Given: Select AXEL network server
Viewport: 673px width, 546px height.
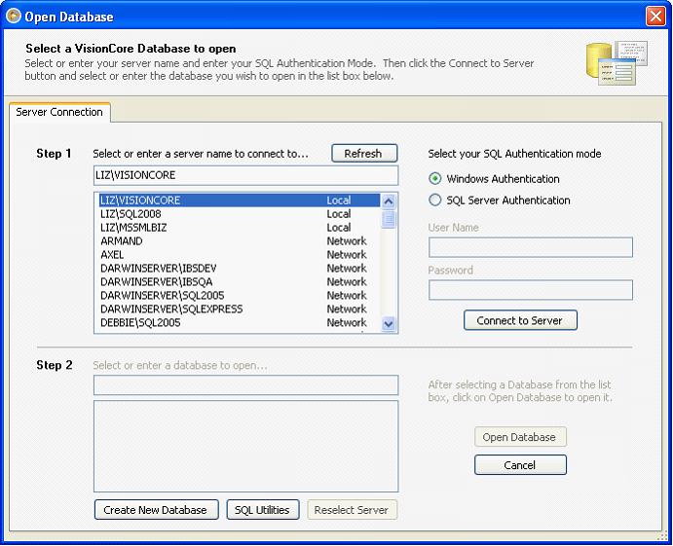Looking at the screenshot, I should click(x=240, y=255).
